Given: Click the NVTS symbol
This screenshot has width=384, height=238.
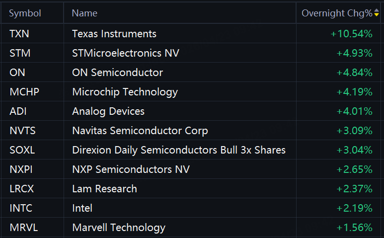Looking at the screenshot, I should (22, 131).
